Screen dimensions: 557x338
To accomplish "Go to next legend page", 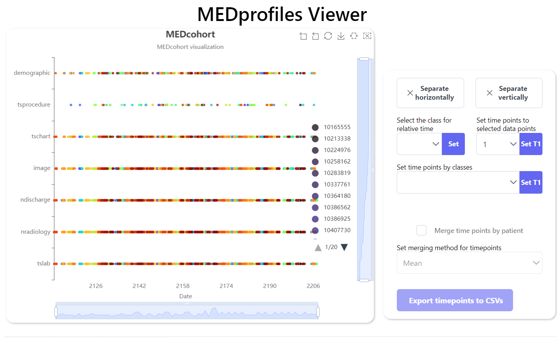I will pos(344,247).
